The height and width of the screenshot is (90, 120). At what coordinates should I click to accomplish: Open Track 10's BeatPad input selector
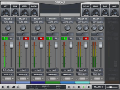tap(82, 70)
